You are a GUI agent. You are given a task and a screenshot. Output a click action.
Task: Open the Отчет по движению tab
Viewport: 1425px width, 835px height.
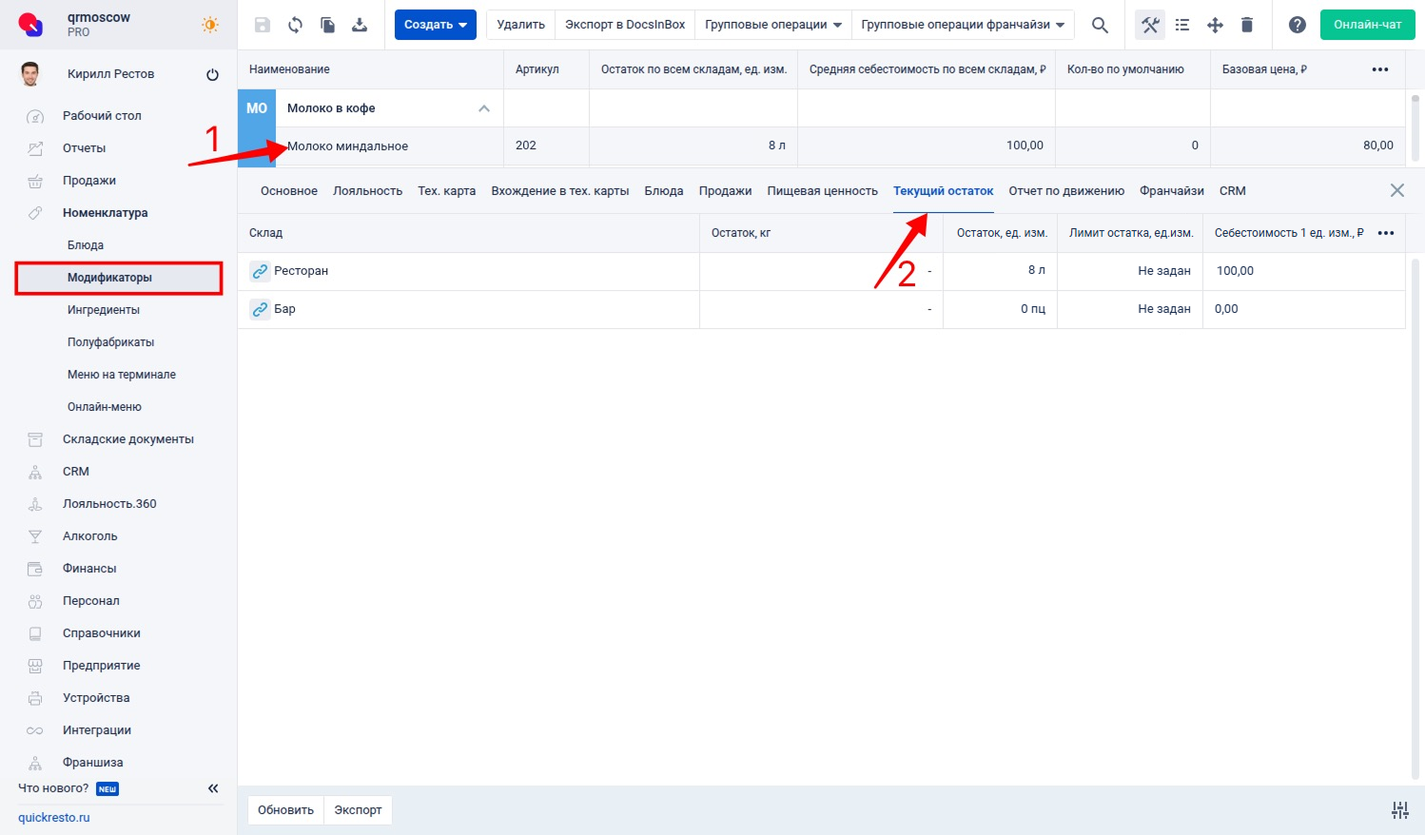click(x=1066, y=190)
